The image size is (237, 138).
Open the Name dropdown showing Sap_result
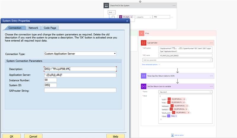(x=185, y=92)
